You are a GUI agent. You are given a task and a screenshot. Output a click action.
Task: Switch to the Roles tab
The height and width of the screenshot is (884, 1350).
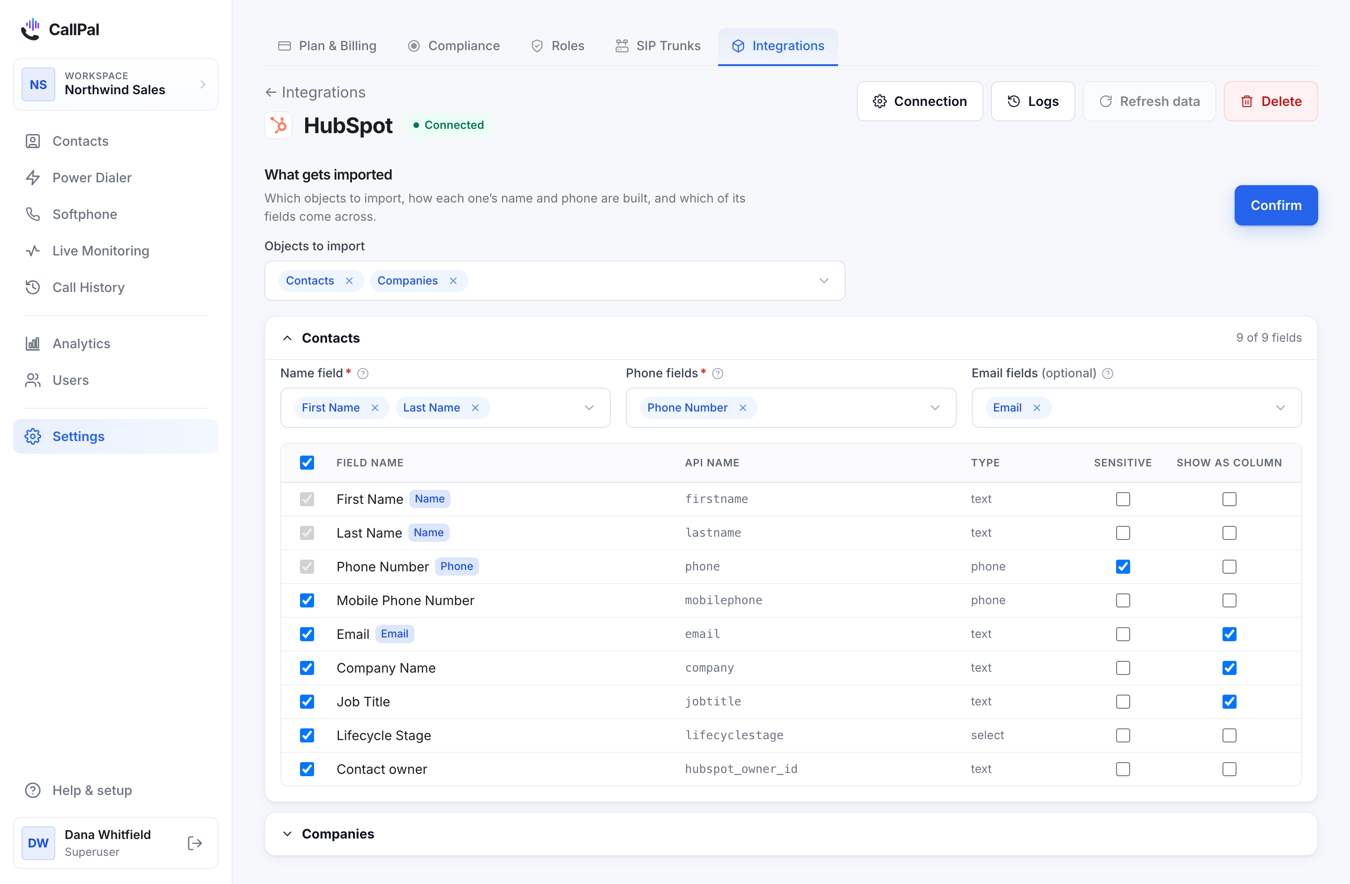pos(558,46)
